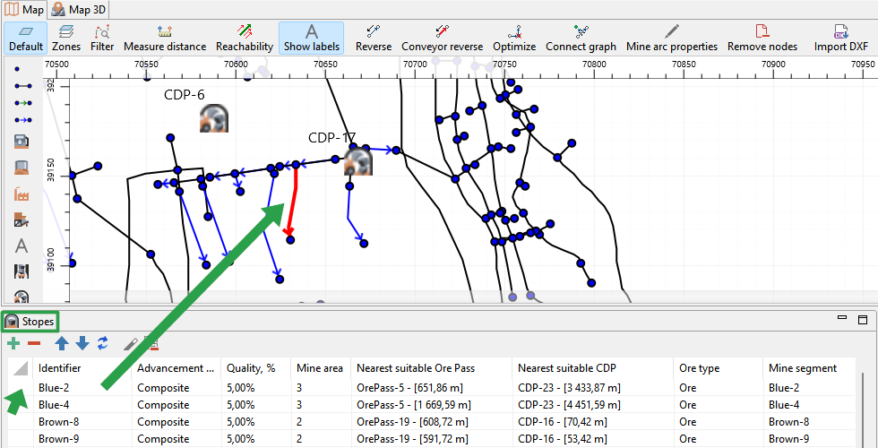Select the Conveyor reverse tool
Image resolution: width=878 pixels, height=448 pixels.
click(x=442, y=38)
